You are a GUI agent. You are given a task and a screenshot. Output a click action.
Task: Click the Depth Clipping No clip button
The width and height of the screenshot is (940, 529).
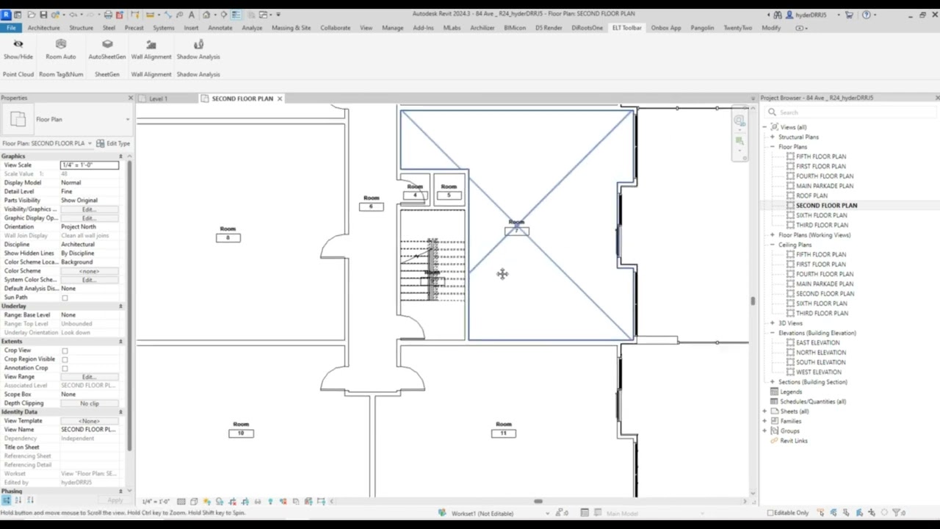[x=89, y=403]
